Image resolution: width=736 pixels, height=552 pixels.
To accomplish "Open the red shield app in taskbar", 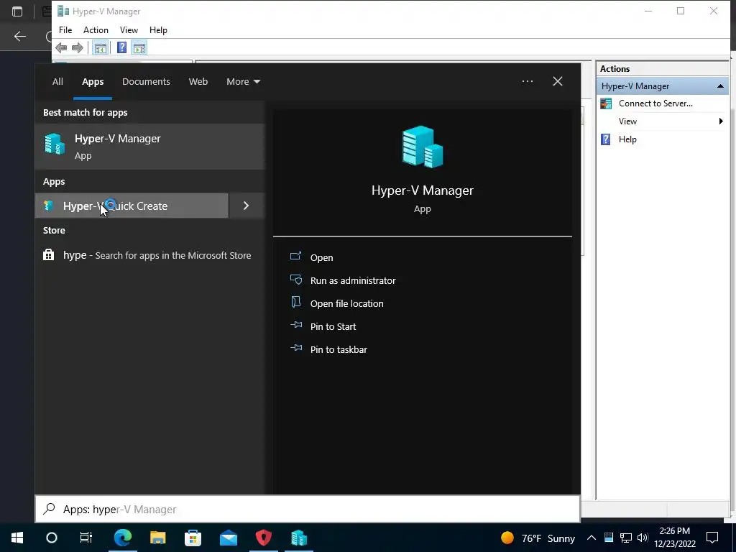I will point(264,538).
